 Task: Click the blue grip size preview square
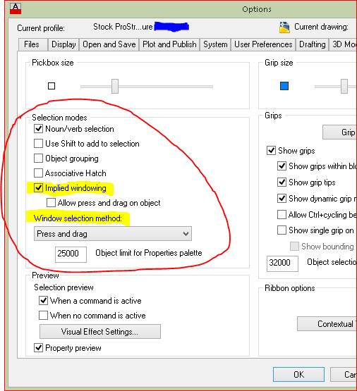[x=284, y=86]
